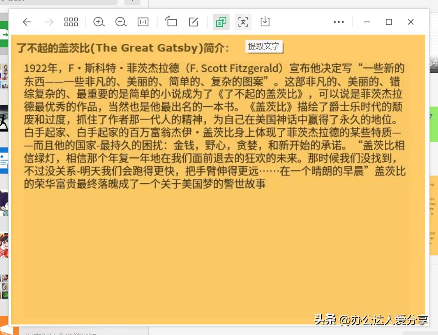The width and height of the screenshot is (438, 335).
Task: Go forward to the next image
Action: tap(49, 21)
